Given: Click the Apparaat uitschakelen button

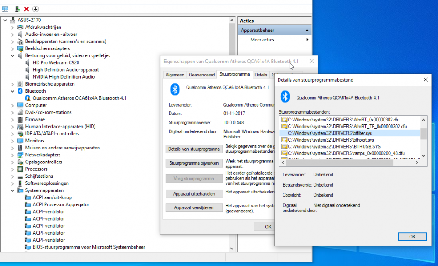Looking at the screenshot, I should tap(194, 194).
